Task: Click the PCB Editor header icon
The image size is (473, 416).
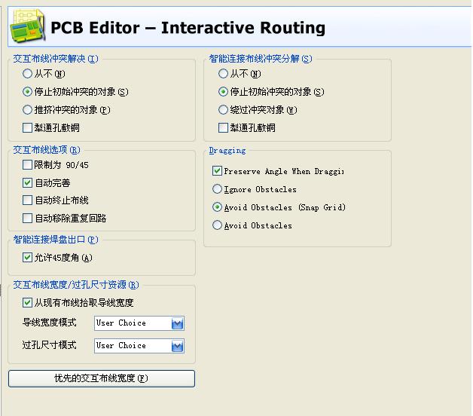Action: pyautogui.click(x=25, y=28)
